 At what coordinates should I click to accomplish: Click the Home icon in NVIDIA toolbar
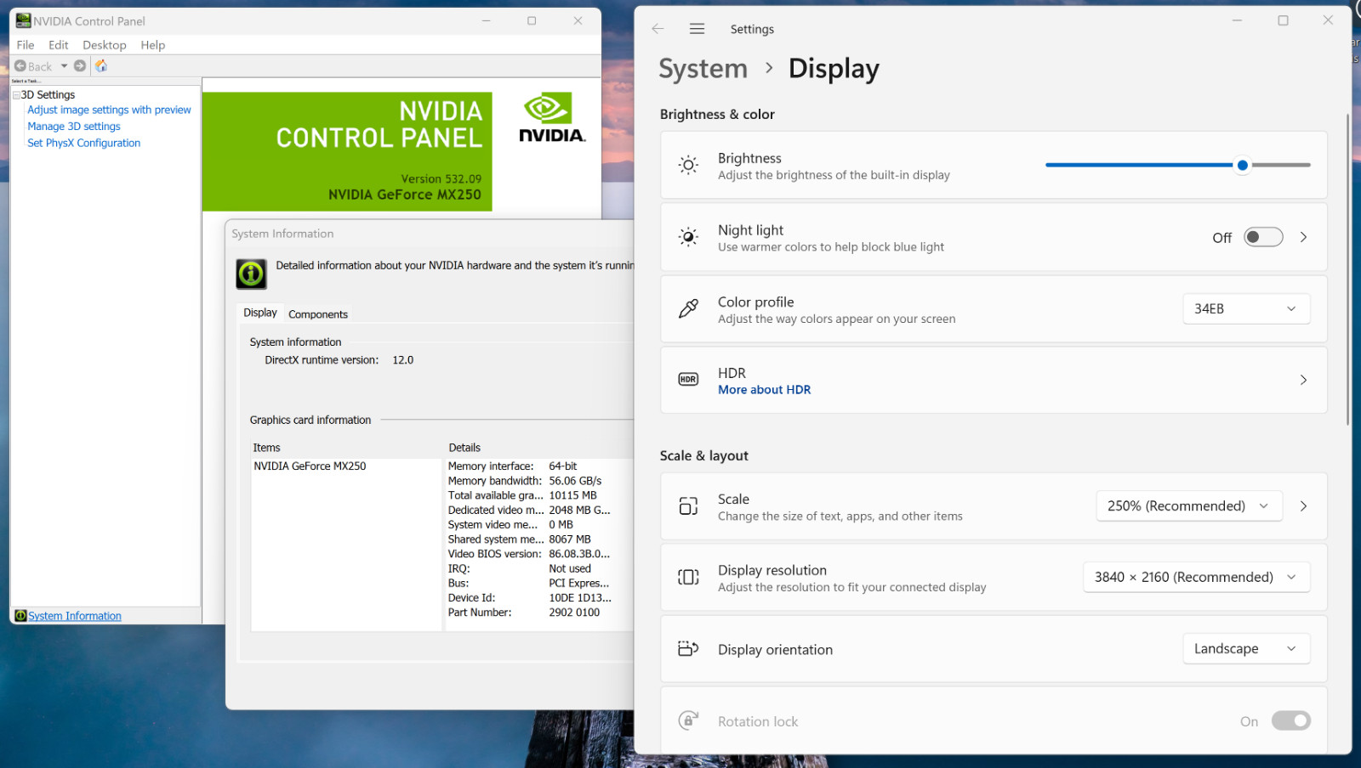tap(101, 65)
